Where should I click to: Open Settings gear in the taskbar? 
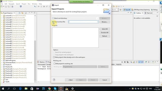click(73, 89)
